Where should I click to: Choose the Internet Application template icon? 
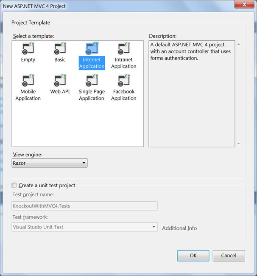(92, 48)
